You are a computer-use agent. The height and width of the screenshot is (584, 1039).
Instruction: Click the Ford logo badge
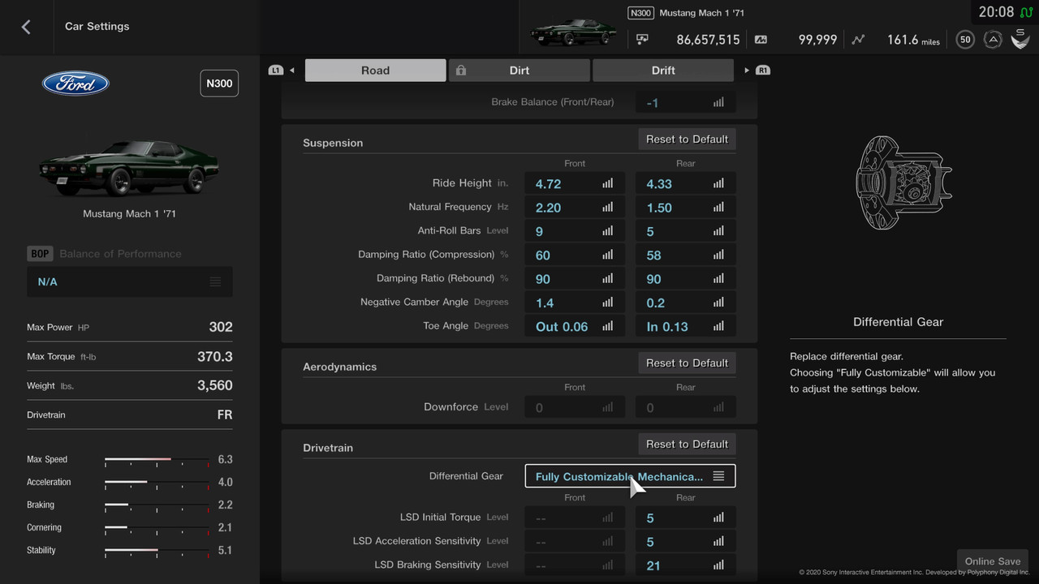pyautogui.click(x=75, y=83)
